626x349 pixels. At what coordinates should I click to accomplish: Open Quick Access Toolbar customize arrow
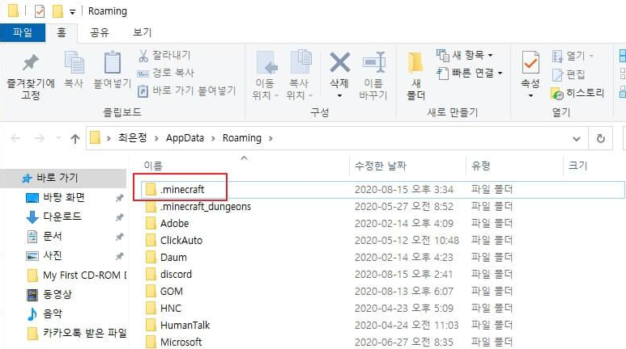pyautogui.click(x=72, y=12)
